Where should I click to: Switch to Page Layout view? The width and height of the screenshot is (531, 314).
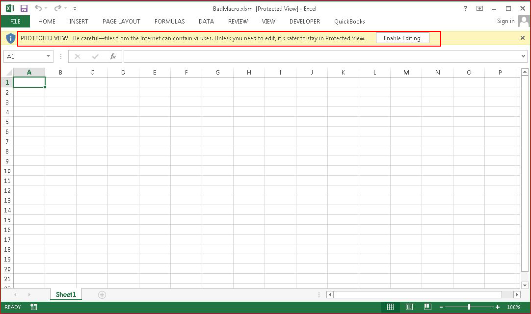(x=409, y=307)
